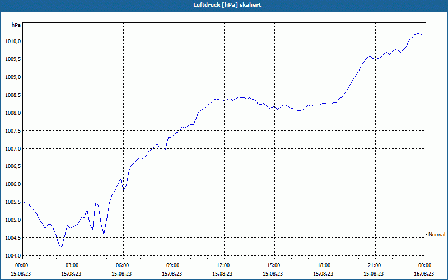The width and height of the screenshot is (448, 280).
Task: Click the '03:00' time axis label
Action: (x=73, y=265)
